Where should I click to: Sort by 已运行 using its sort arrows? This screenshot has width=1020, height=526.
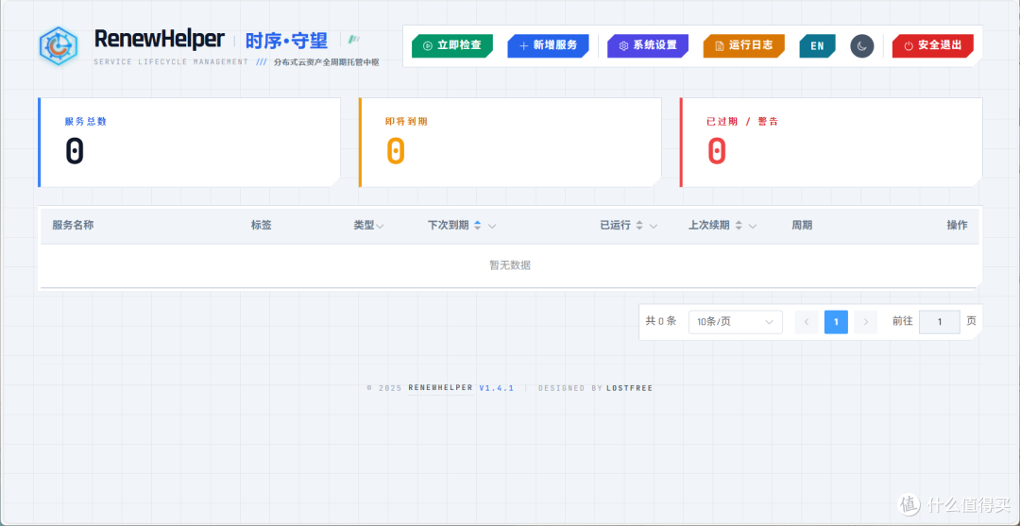click(639, 226)
